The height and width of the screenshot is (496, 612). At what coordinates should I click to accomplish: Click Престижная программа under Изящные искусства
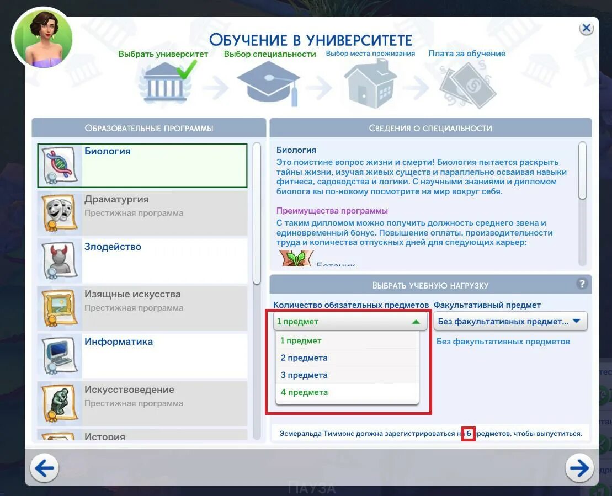pyautogui.click(x=134, y=308)
